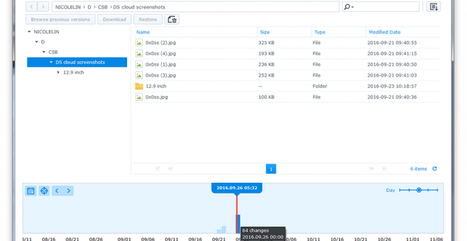The image size is (467, 241).
Task: Refresh the file list
Action: tap(435, 169)
